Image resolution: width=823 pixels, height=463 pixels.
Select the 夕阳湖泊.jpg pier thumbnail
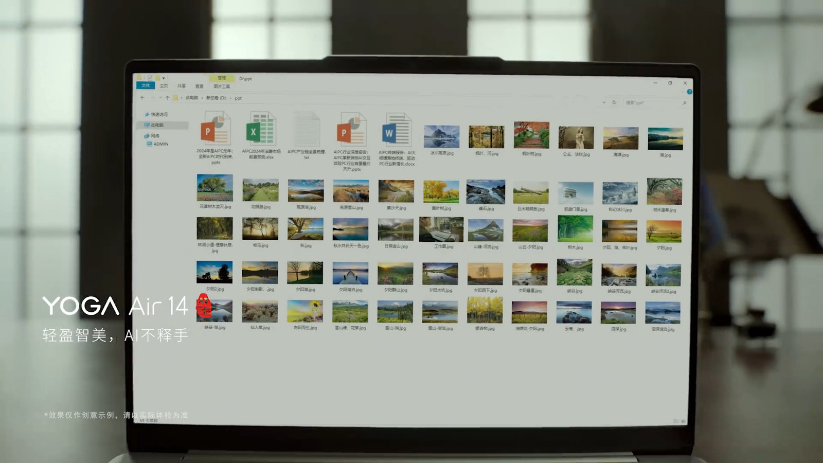click(350, 273)
